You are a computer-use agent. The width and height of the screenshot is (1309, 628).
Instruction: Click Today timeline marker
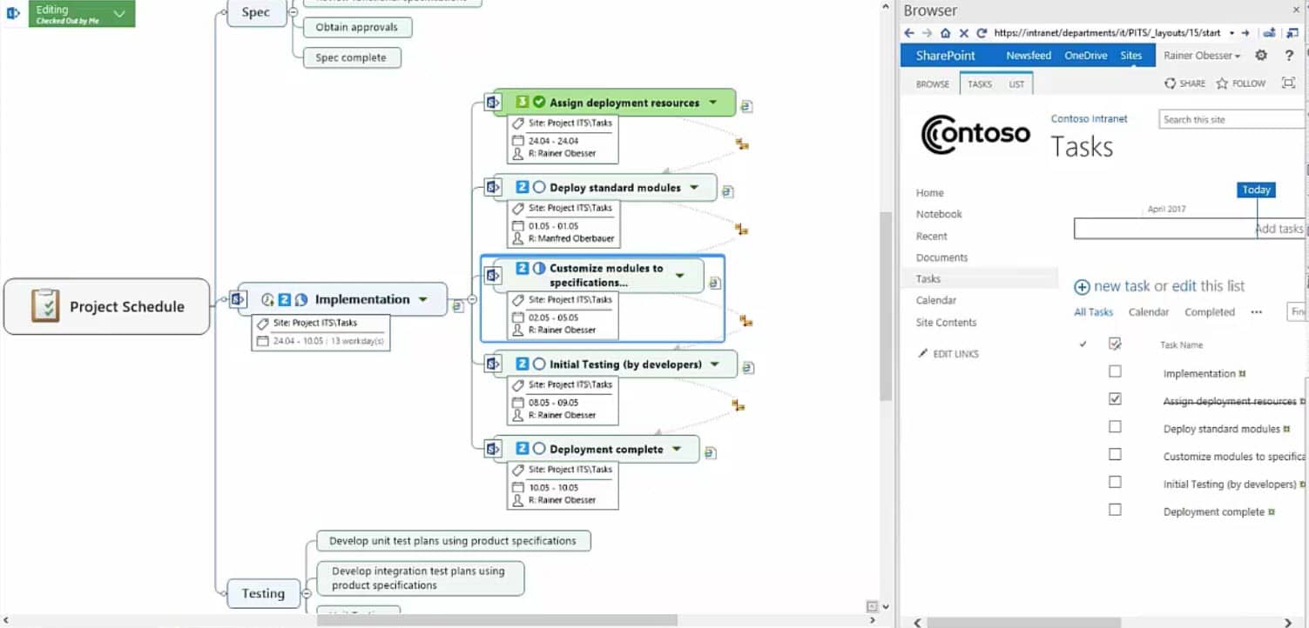[x=1256, y=190]
